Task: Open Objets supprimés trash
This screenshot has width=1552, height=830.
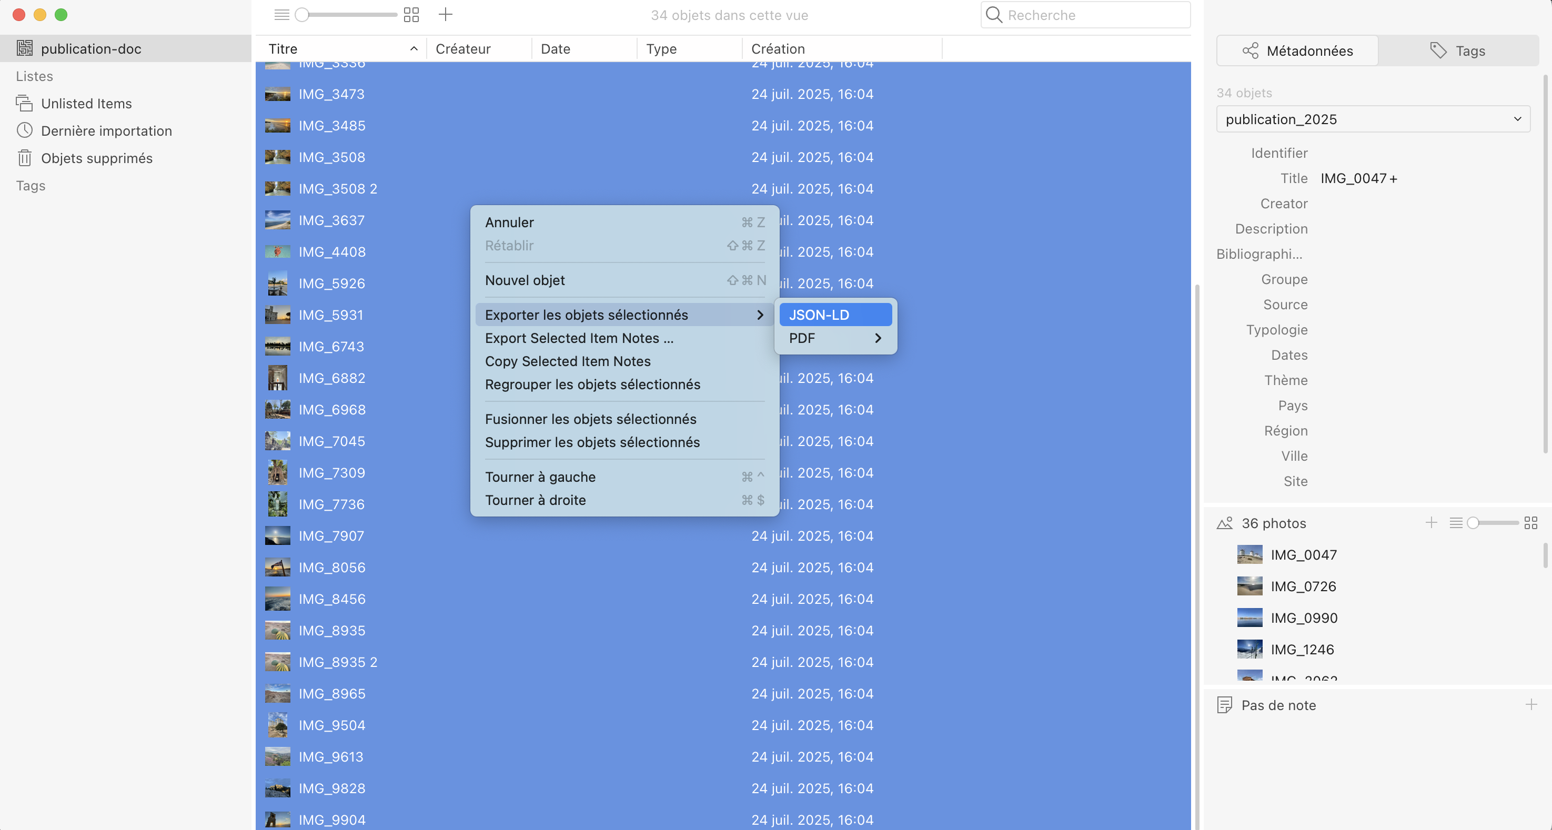Action: coord(96,158)
